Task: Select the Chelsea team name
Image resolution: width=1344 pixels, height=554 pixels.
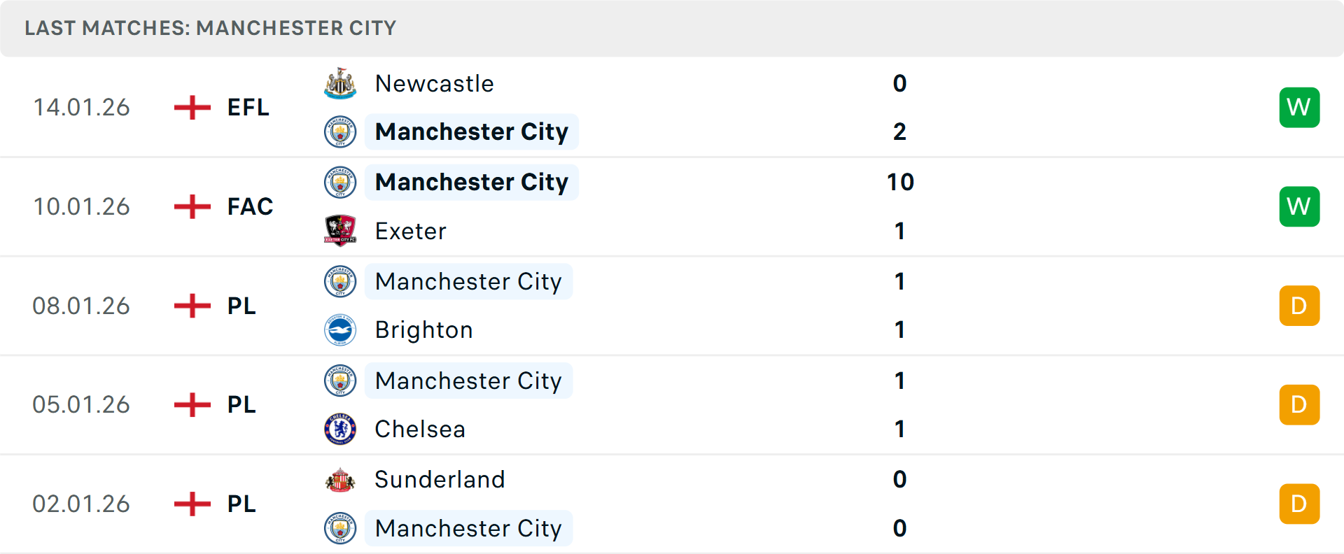Action: (420, 429)
